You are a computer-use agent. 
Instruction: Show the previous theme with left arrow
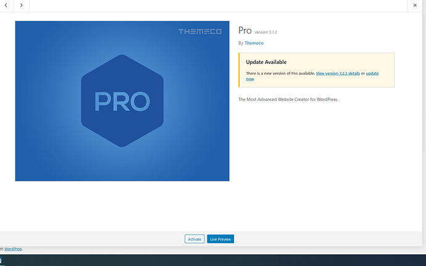coord(6,6)
